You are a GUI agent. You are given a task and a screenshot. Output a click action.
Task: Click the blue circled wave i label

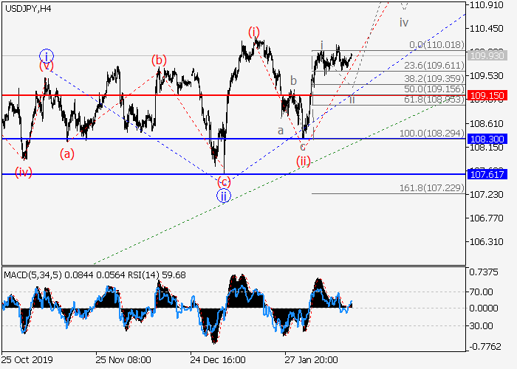[46, 56]
